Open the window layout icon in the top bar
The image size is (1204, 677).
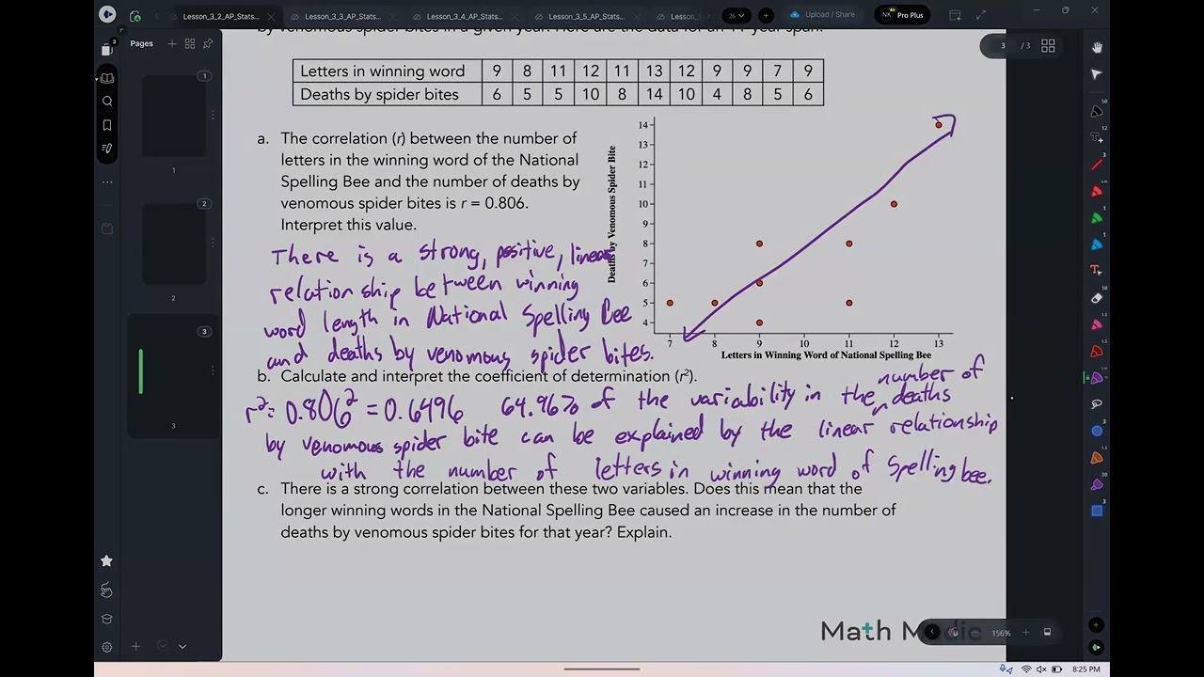coord(956,15)
